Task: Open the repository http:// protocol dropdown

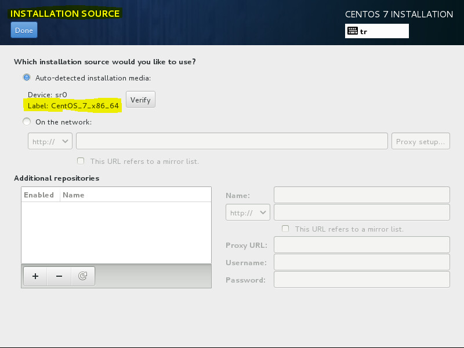Action: pos(248,213)
